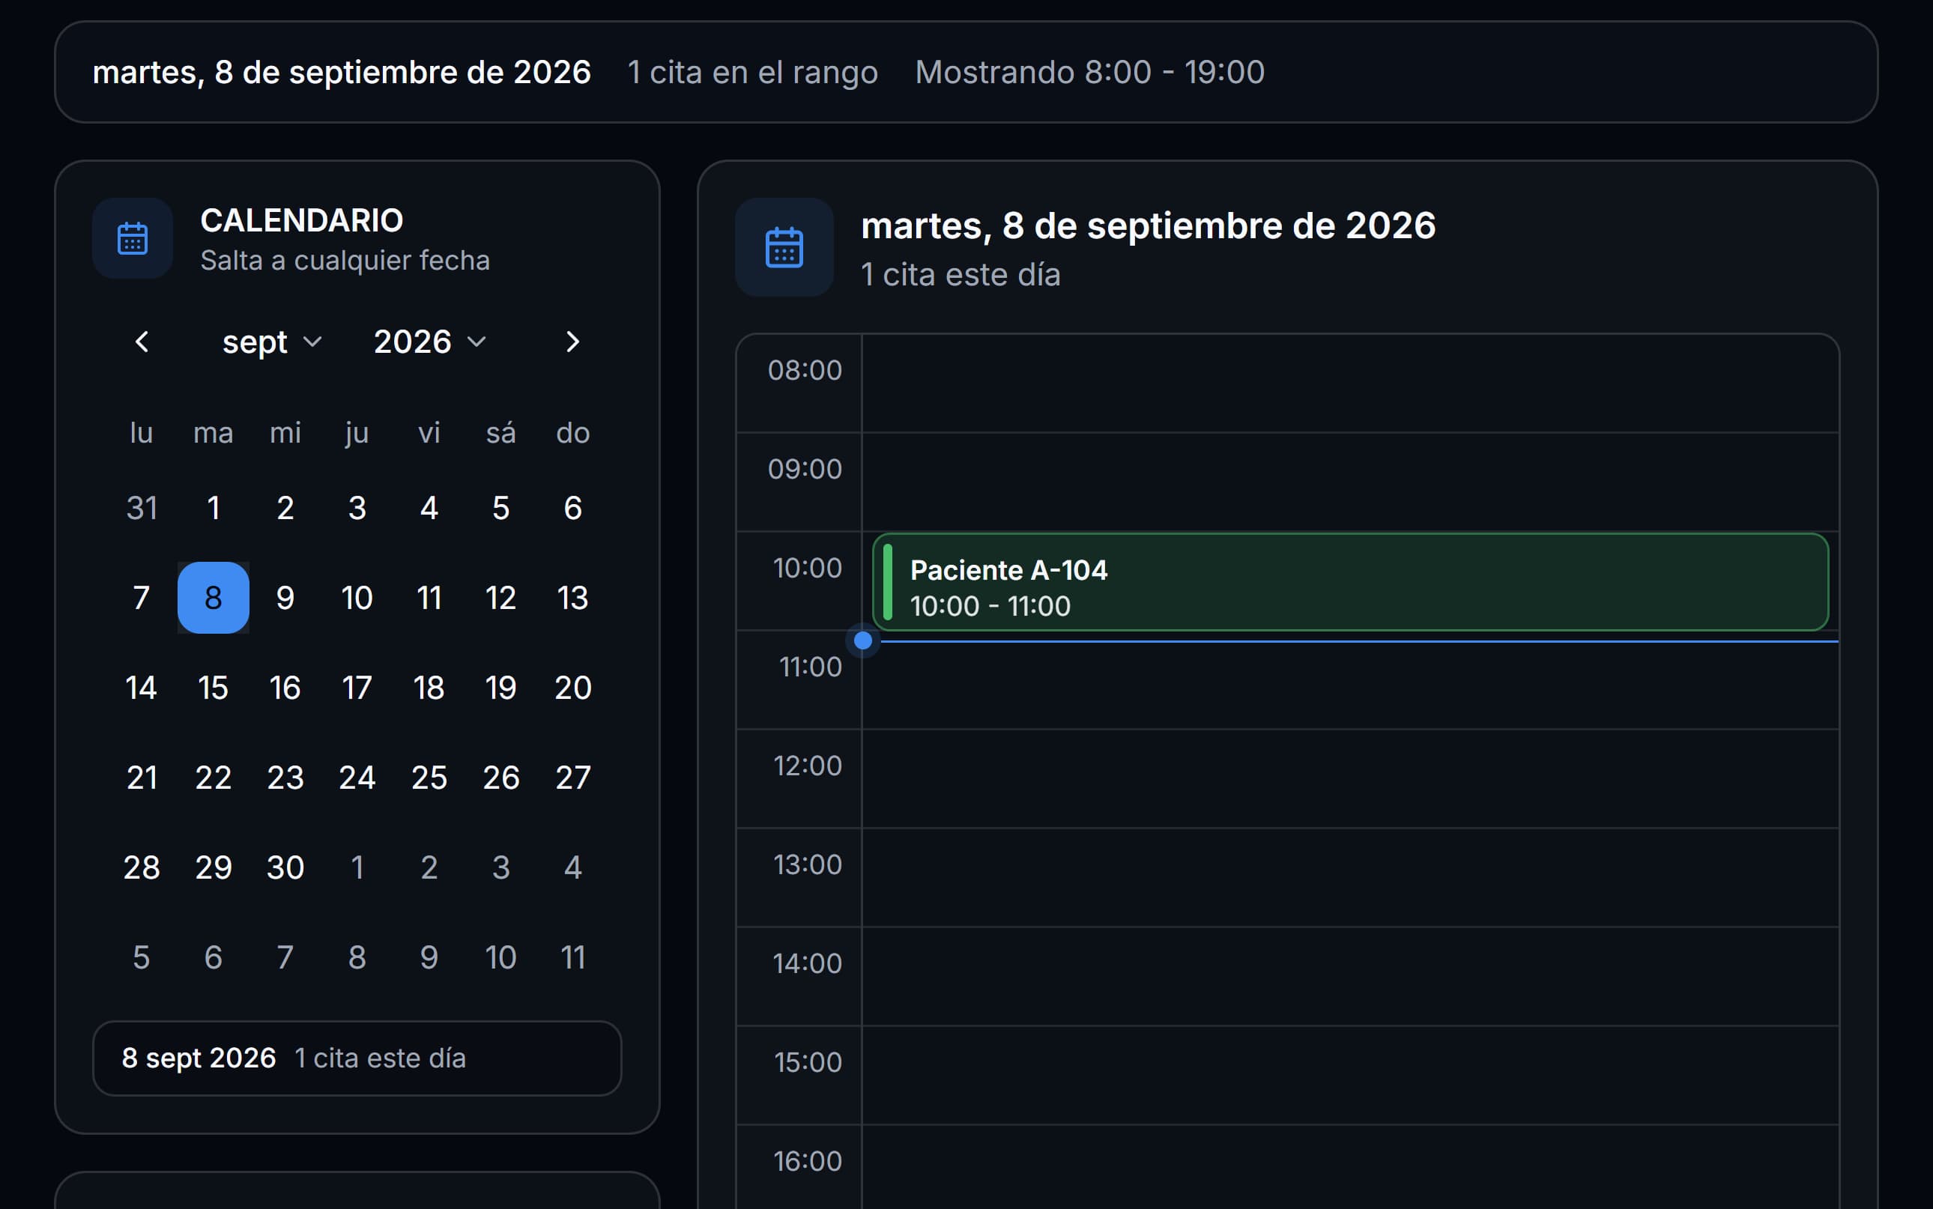The width and height of the screenshot is (1933, 1209).
Task: Click the current time indicator dot
Action: pos(863,640)
